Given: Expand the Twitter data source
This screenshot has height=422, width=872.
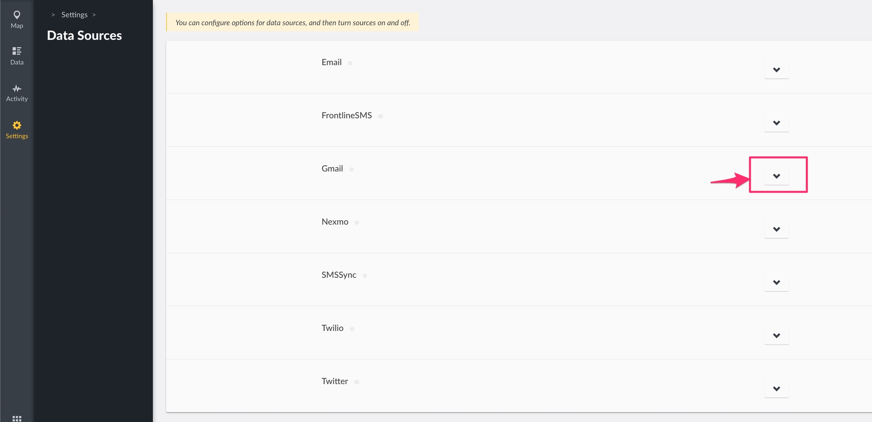Looking at the screenshot, I should (776, 389).
